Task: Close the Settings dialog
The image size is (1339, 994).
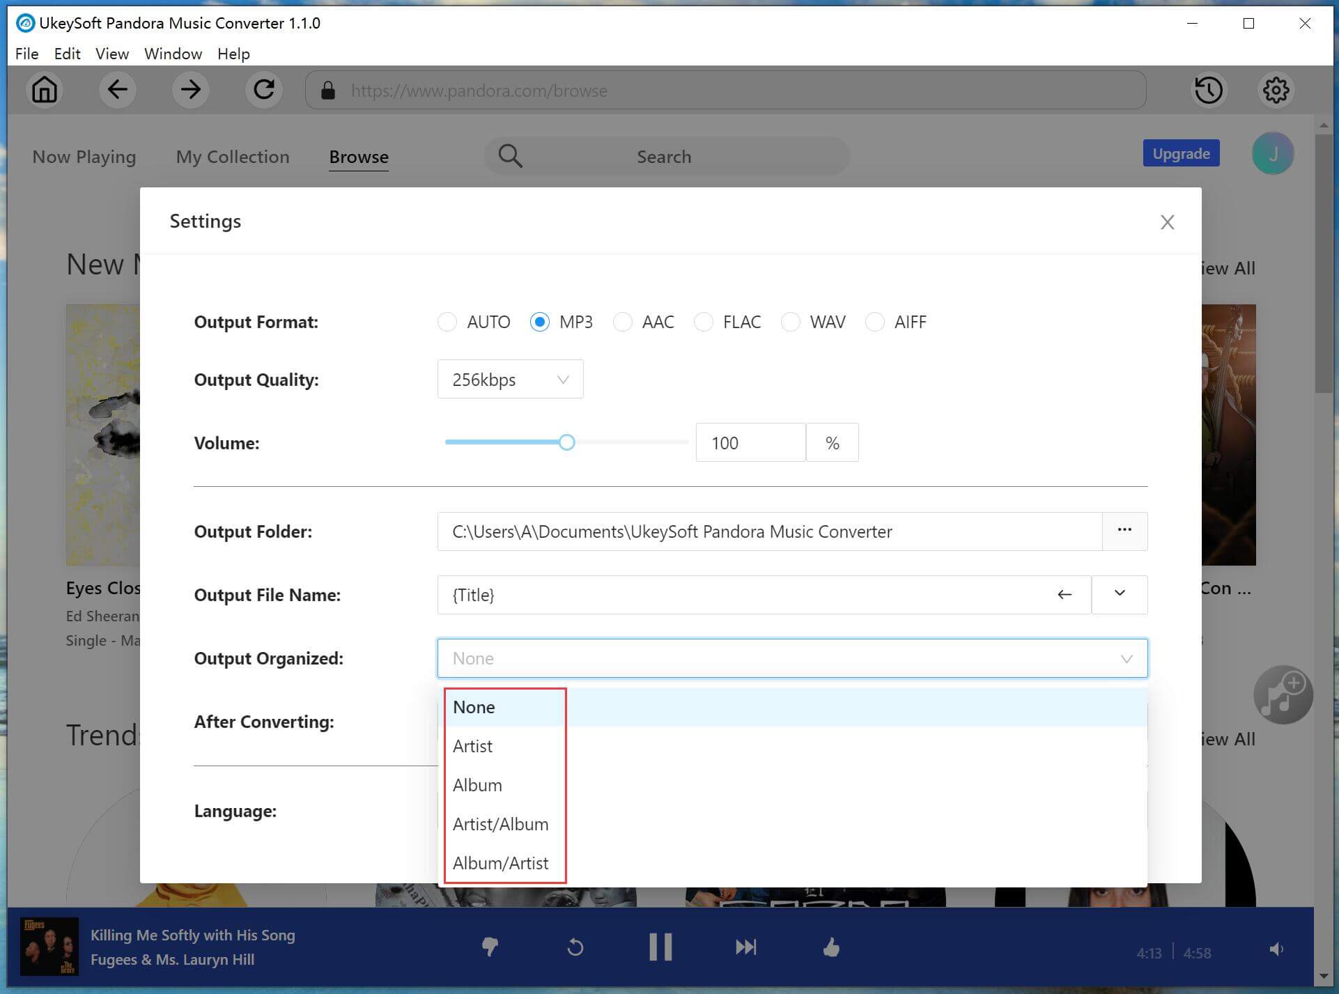Action: point(1168,222)
